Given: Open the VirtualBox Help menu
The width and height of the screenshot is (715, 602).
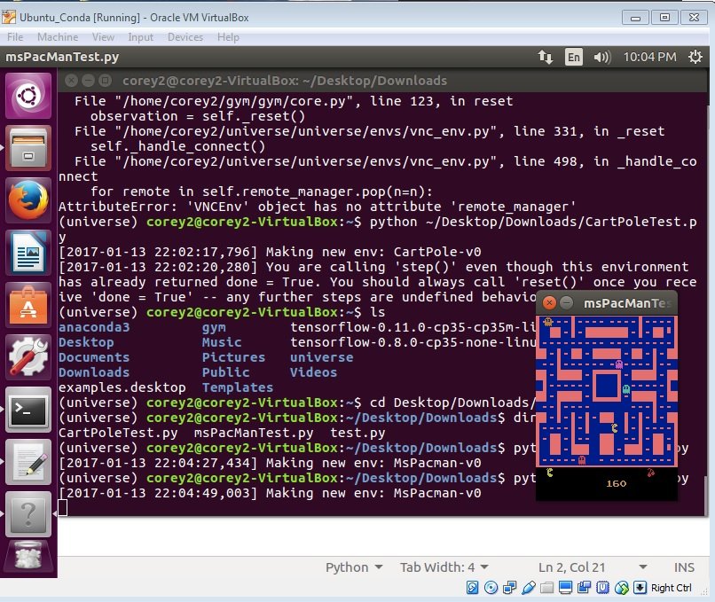Looking at the screenshot, I should (x=228, y=37).
